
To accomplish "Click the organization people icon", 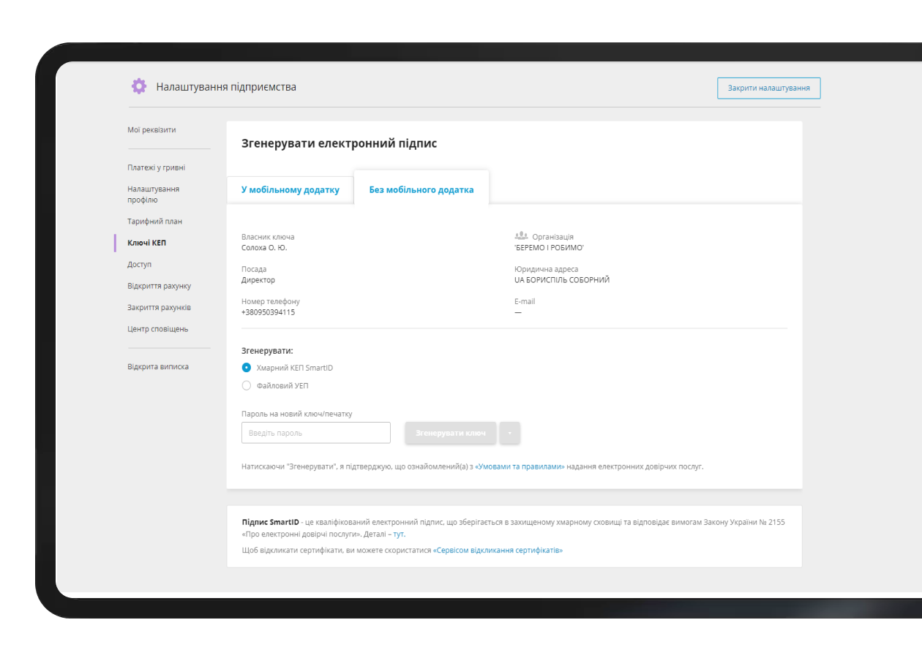I will click(521, 236).
